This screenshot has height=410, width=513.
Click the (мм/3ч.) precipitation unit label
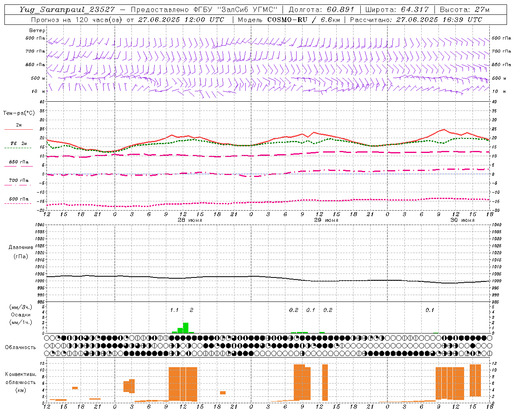tap(21, 307)
